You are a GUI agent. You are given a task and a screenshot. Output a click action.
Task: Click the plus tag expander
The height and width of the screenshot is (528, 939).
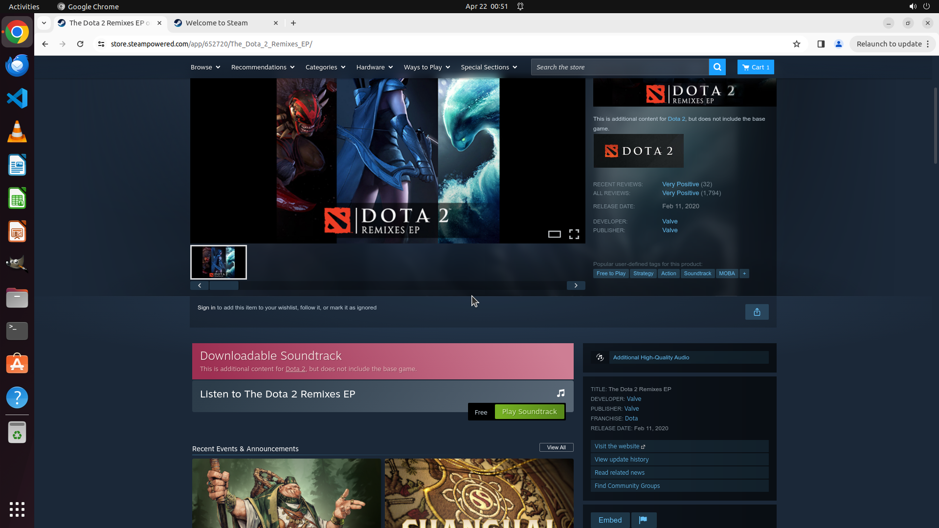(x=744, y=274)
